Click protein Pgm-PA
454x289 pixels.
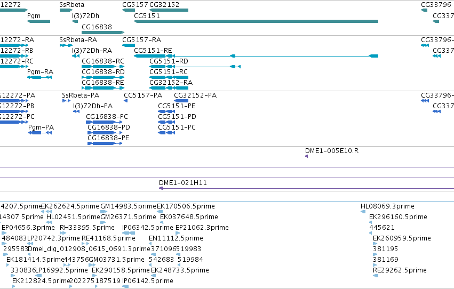[41, 127]
